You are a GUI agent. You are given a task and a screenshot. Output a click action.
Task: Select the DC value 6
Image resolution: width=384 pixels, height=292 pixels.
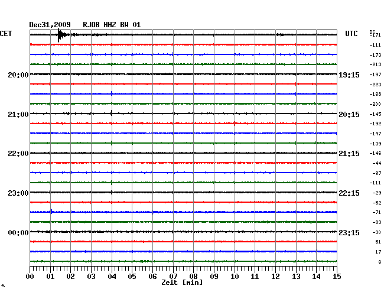point(380,262)
